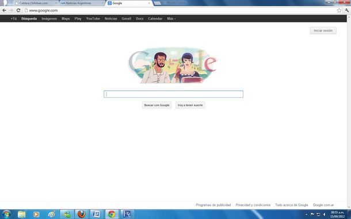Open the Windows Start menu orb
The image size is (351, 219).
[x=6, y=214]
